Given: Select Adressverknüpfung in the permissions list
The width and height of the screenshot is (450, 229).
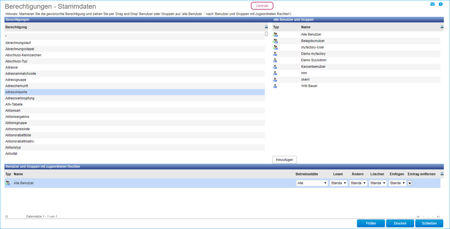Looking at the screenshot, I should pyautogui.click(x=20, y=98).
